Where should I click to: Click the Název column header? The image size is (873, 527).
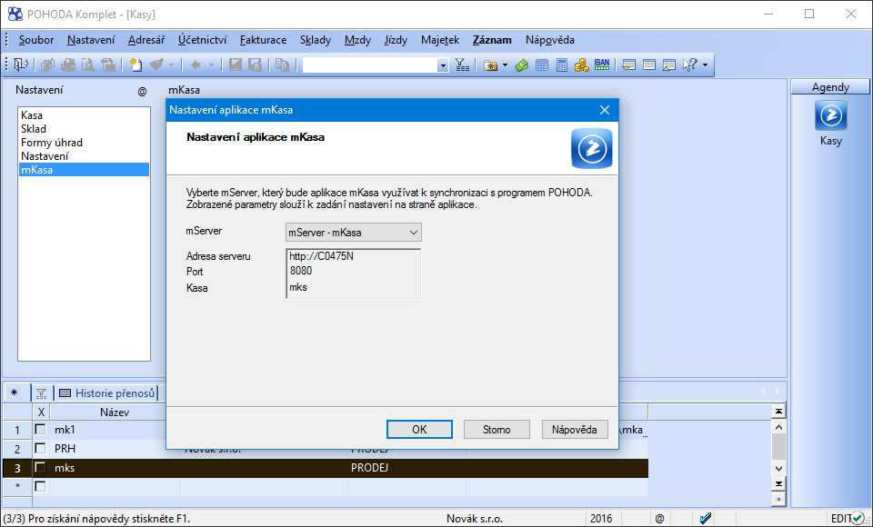click(x=115, y=413)
